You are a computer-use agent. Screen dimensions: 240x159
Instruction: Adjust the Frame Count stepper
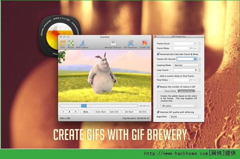pyautogui.click(x=199, y=44)
